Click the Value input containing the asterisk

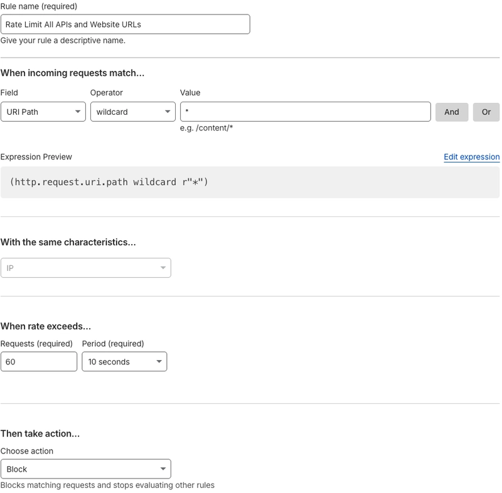[305, 112]
